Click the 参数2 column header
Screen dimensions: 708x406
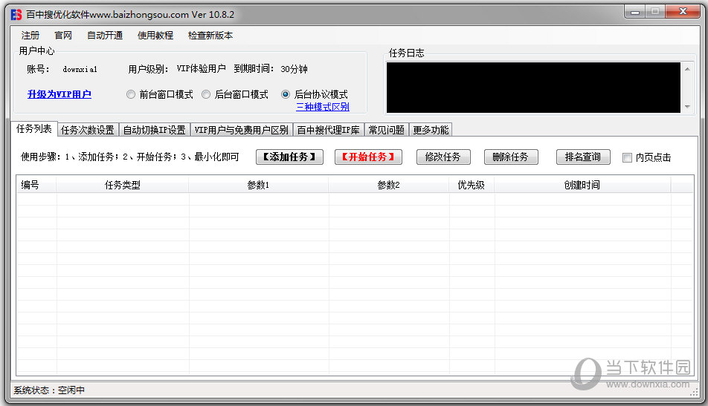(389, 185)
